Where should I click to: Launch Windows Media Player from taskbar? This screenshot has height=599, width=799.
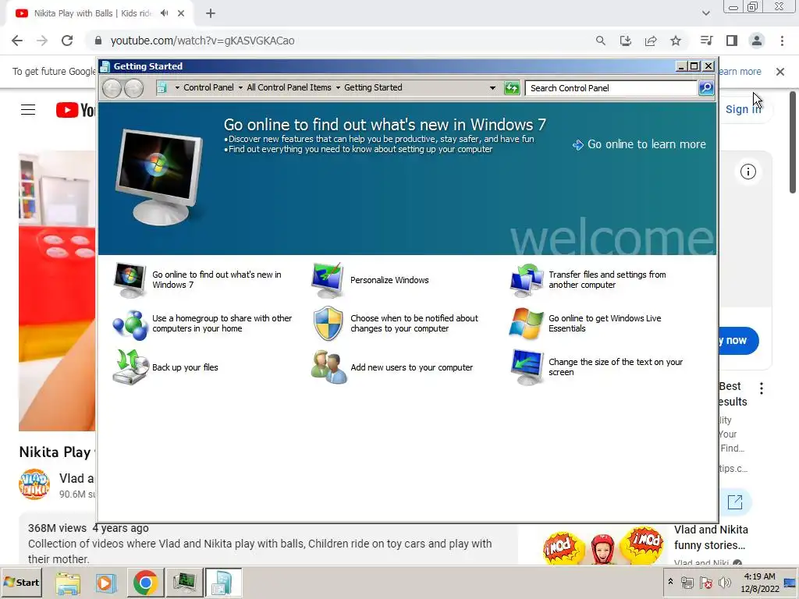point(106,583)
